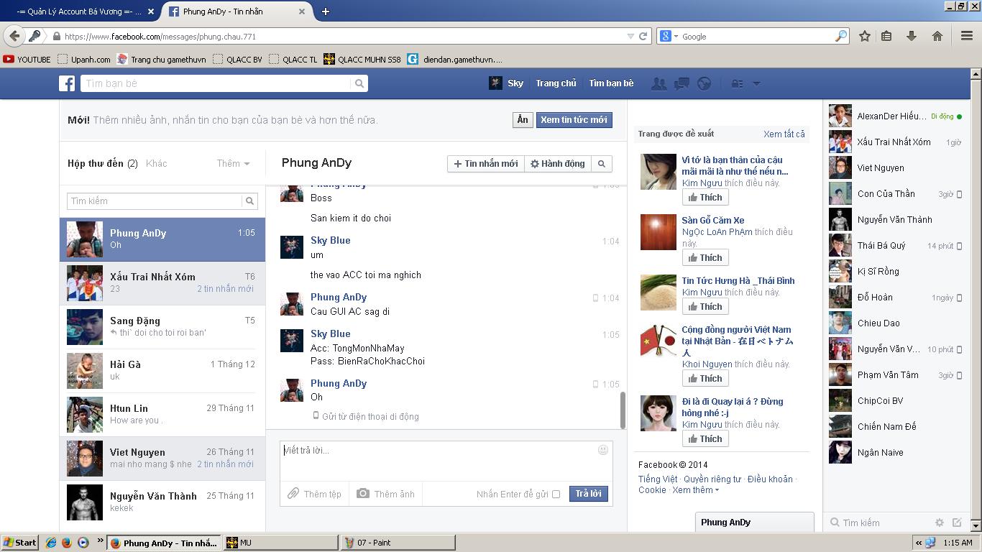The height and width of the screenshot is (552, 982).
Task: Open QLACC MUHN SS8 bookmark
Action: pos(362,60)
